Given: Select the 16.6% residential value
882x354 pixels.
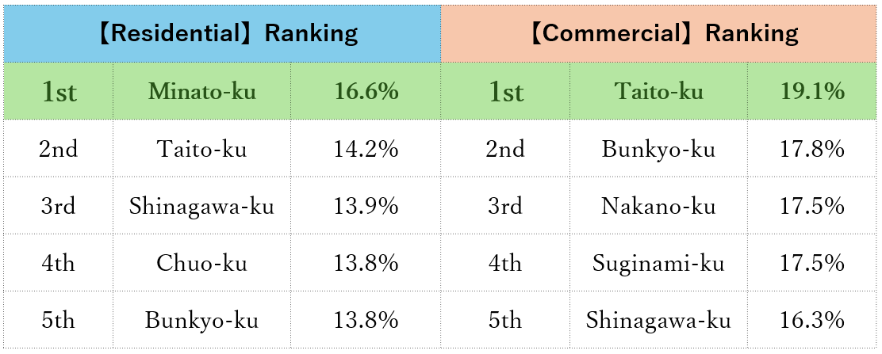Looking at the screenshot, I should (x=366, y=92).
